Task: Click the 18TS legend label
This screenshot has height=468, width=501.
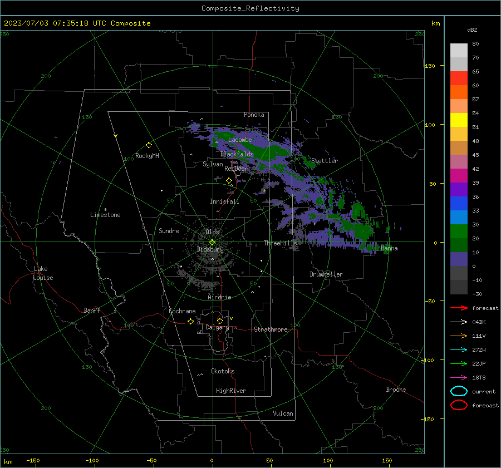Action: click(x=479, y=378)
